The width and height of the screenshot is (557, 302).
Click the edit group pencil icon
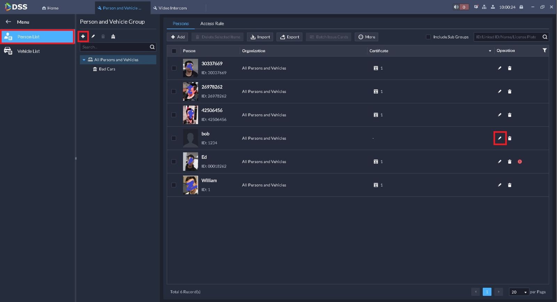click(93, 36)
